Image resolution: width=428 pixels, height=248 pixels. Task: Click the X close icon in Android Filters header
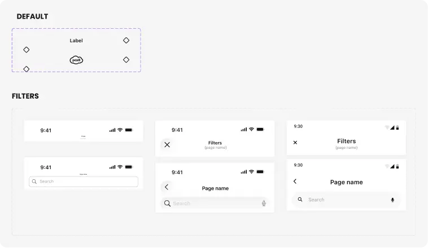pyautogui.click(x=295, y=143)
